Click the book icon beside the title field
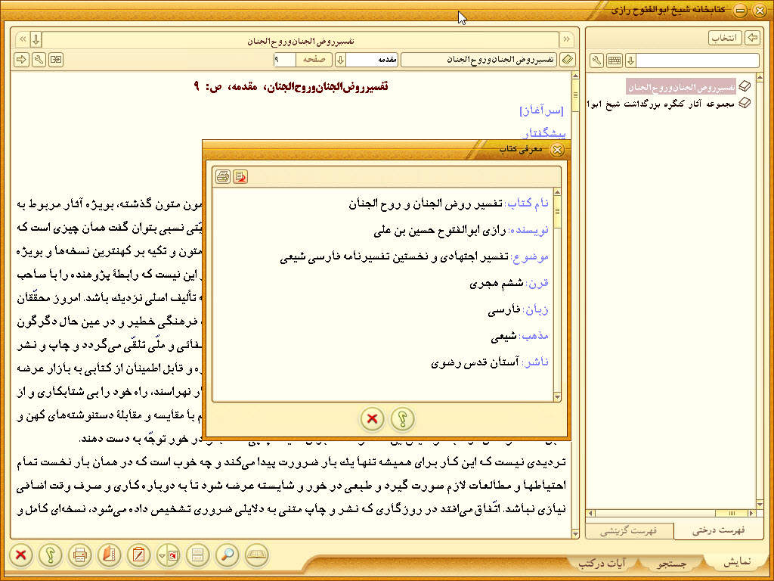 pyautogui.click(x=568, y=60)
